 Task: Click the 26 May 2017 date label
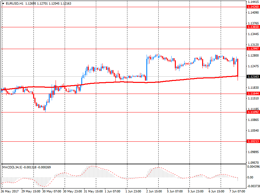(x=10, y=191)
